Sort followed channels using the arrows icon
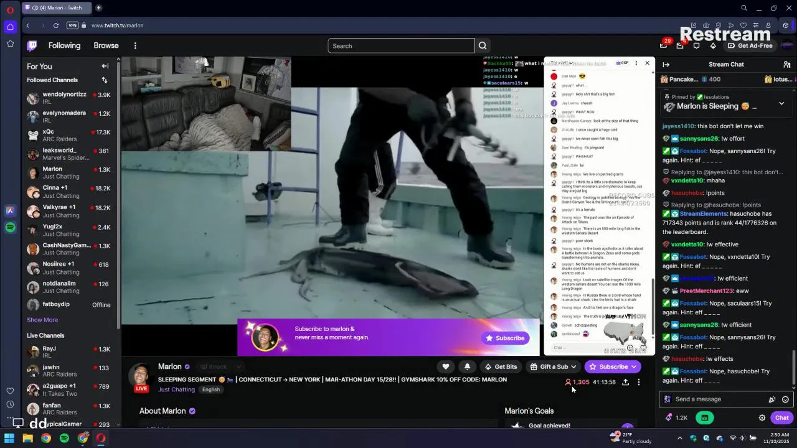The width and height of the screenshot is (797, 448). pyautogui.click(x=105, y=80)
